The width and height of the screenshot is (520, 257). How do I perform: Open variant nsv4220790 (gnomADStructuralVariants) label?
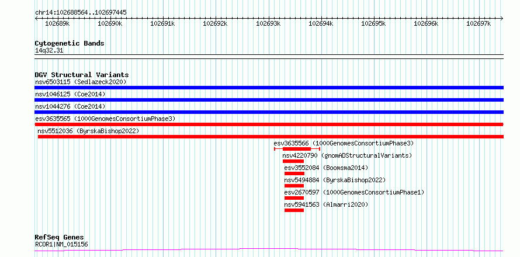coord(347,155)
